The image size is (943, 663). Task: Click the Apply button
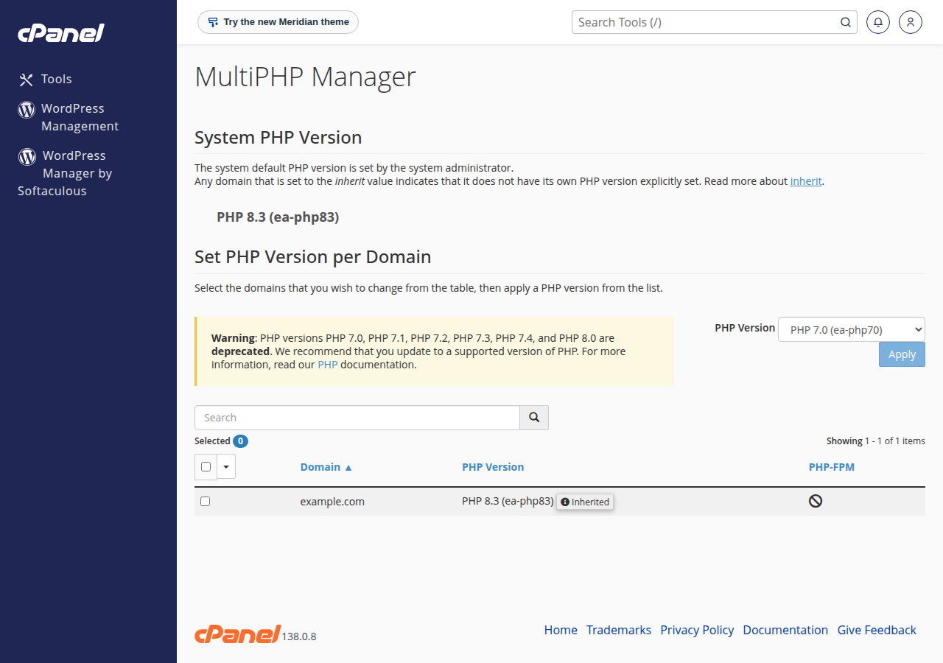pos(902,354)
